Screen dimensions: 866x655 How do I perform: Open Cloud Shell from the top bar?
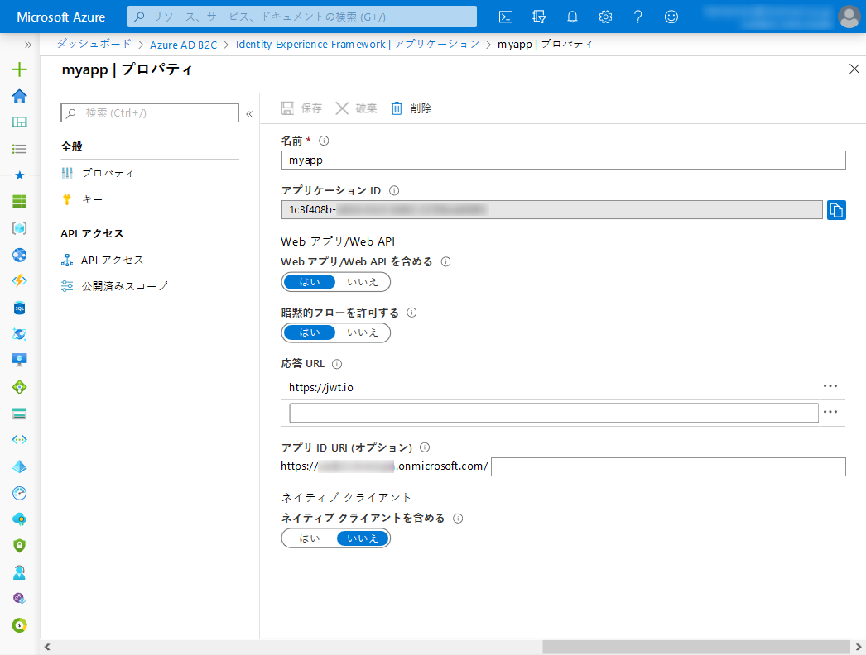(505, 17)
